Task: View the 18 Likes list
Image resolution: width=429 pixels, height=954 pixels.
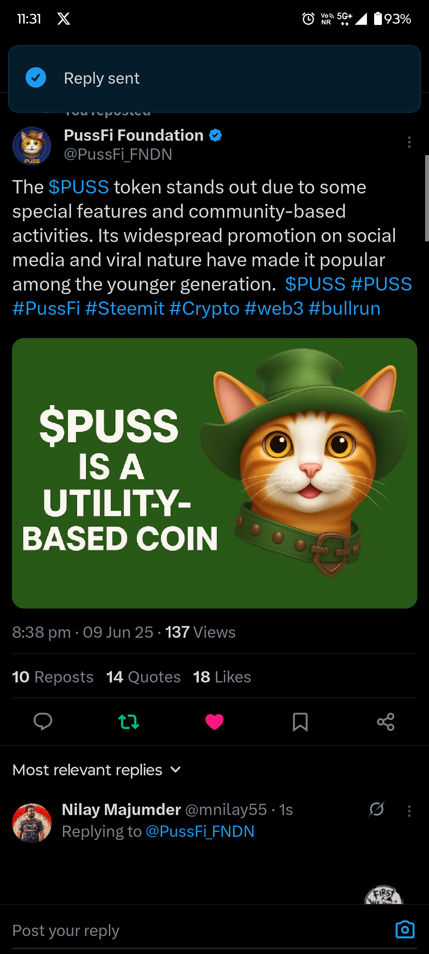Action: click(222, 676)
